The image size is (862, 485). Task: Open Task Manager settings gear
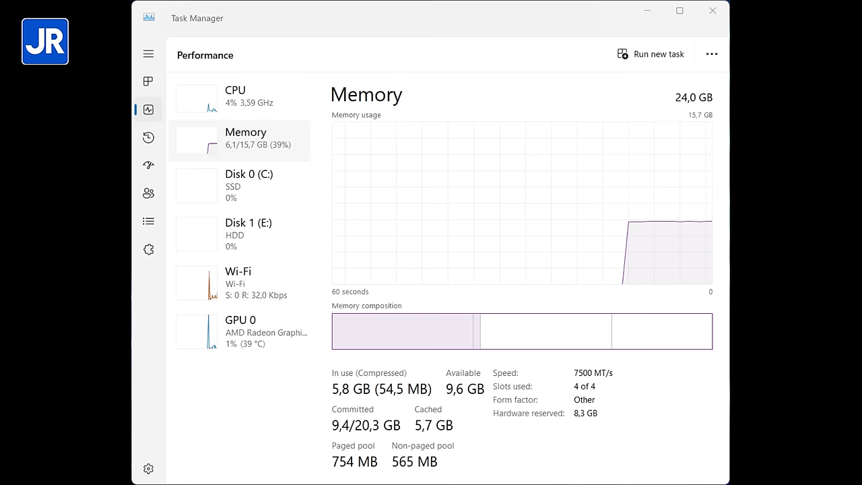point(148,469)
